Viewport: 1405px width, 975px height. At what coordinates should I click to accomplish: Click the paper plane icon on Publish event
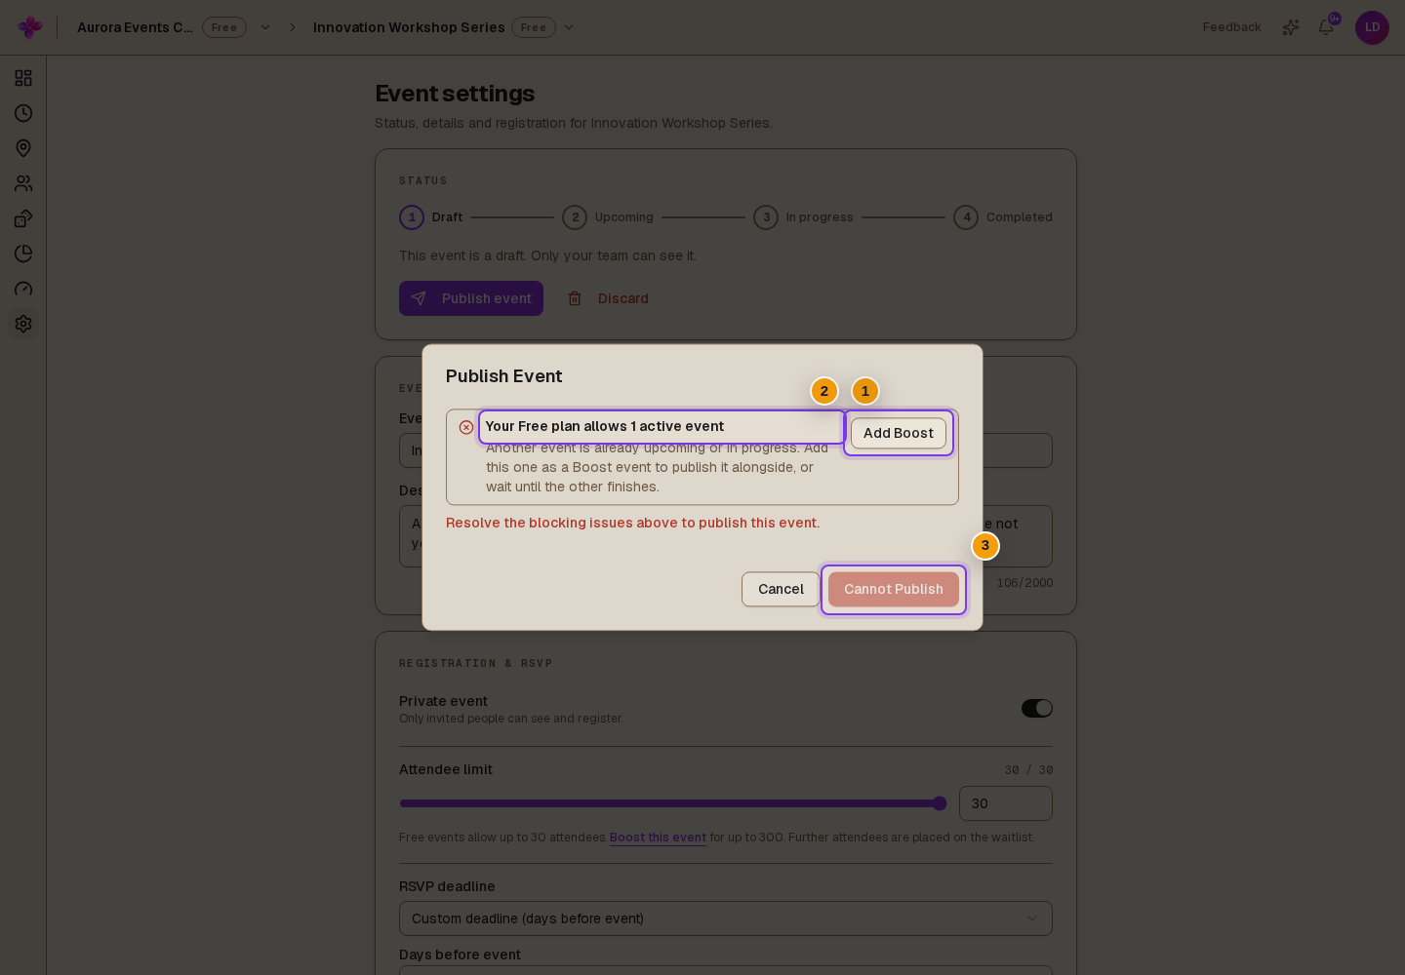pos(419,298)
